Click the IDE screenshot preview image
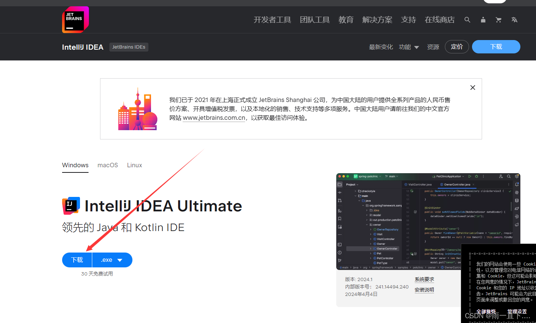 (428, 221)
